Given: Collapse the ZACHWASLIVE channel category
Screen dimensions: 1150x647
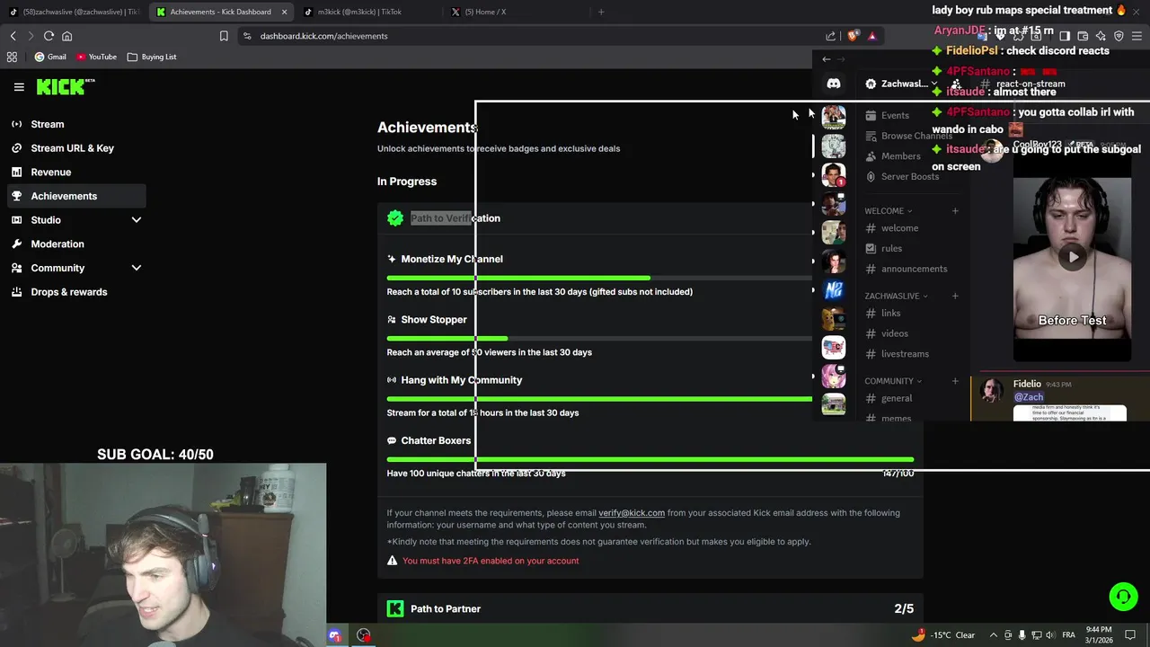Looking at the screenshot, I should click(x=896, y=296).
